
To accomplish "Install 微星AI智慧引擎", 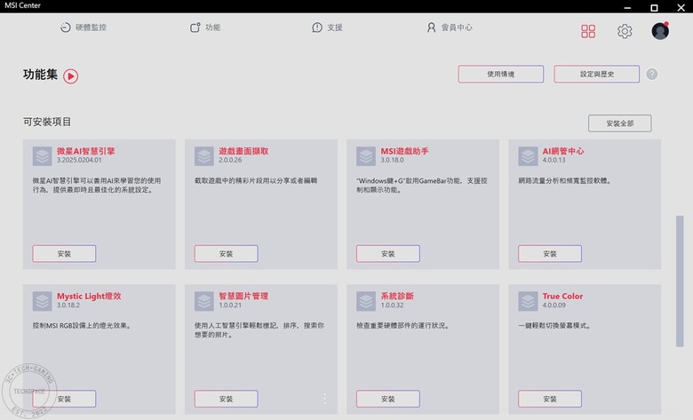I will (x=64, y=253).
